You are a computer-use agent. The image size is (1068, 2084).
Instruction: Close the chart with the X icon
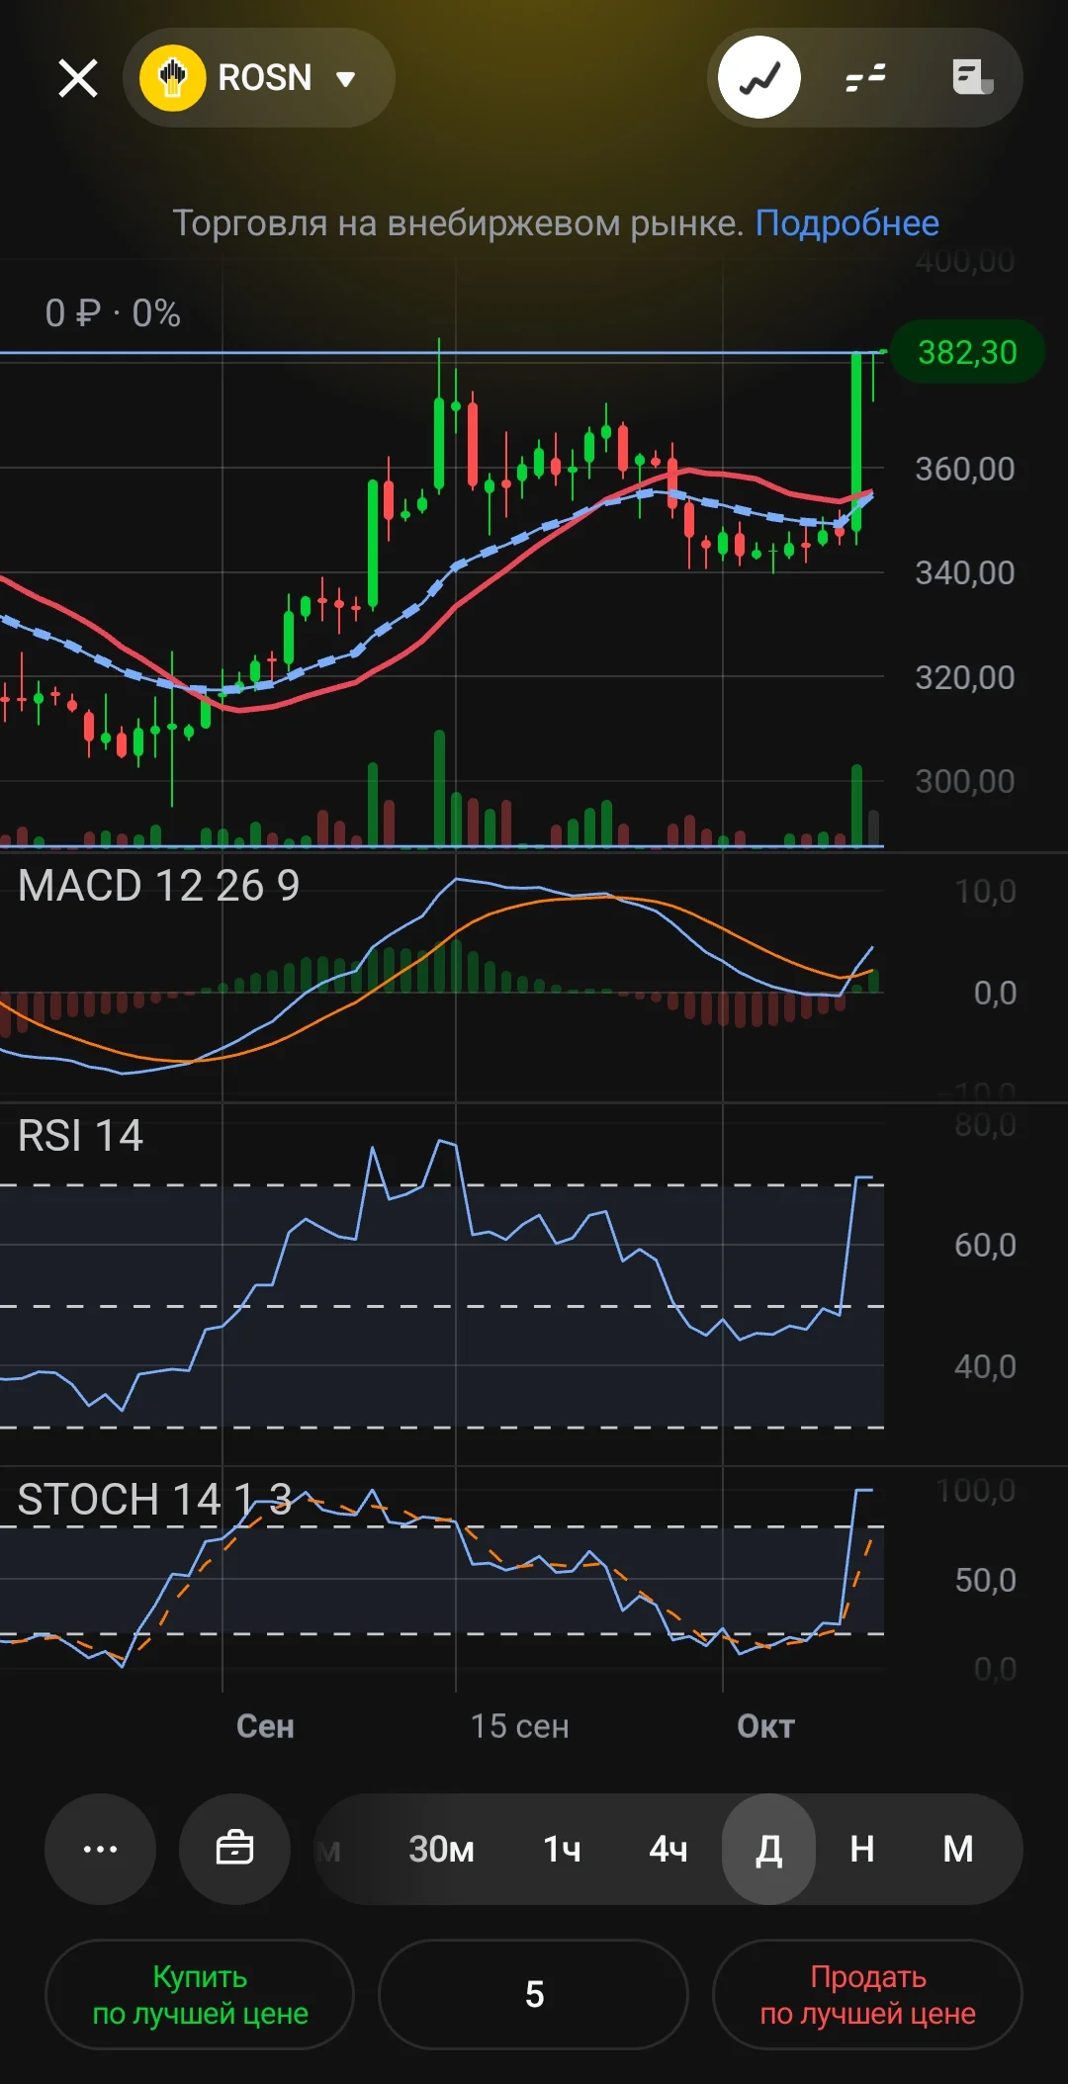[x=78, y=78]
